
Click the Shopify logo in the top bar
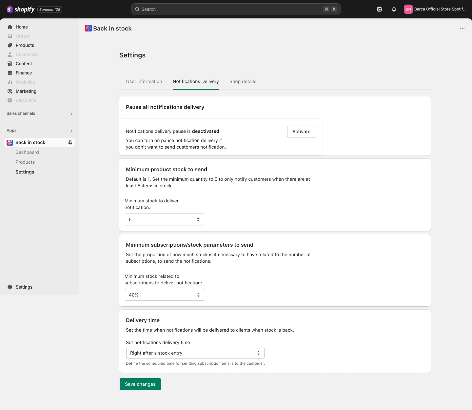coord(21,9)
